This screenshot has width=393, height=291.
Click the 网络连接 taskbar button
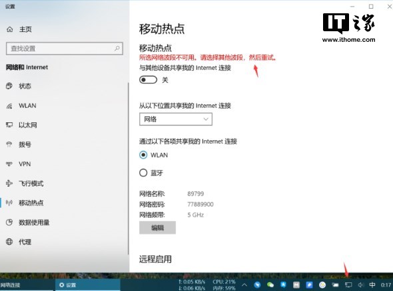[27, 285]
